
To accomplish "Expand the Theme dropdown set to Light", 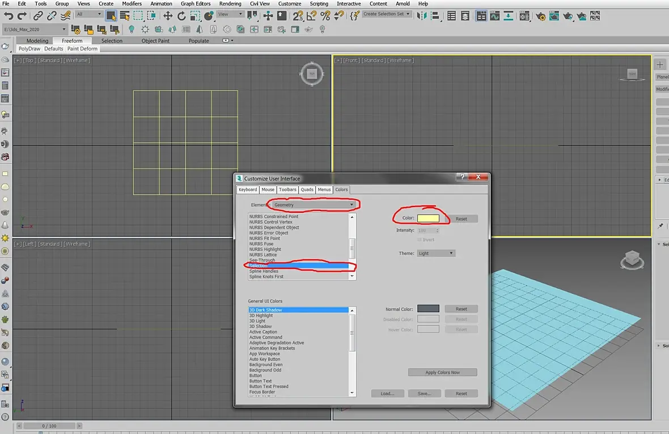I will (x=435, y=254).
